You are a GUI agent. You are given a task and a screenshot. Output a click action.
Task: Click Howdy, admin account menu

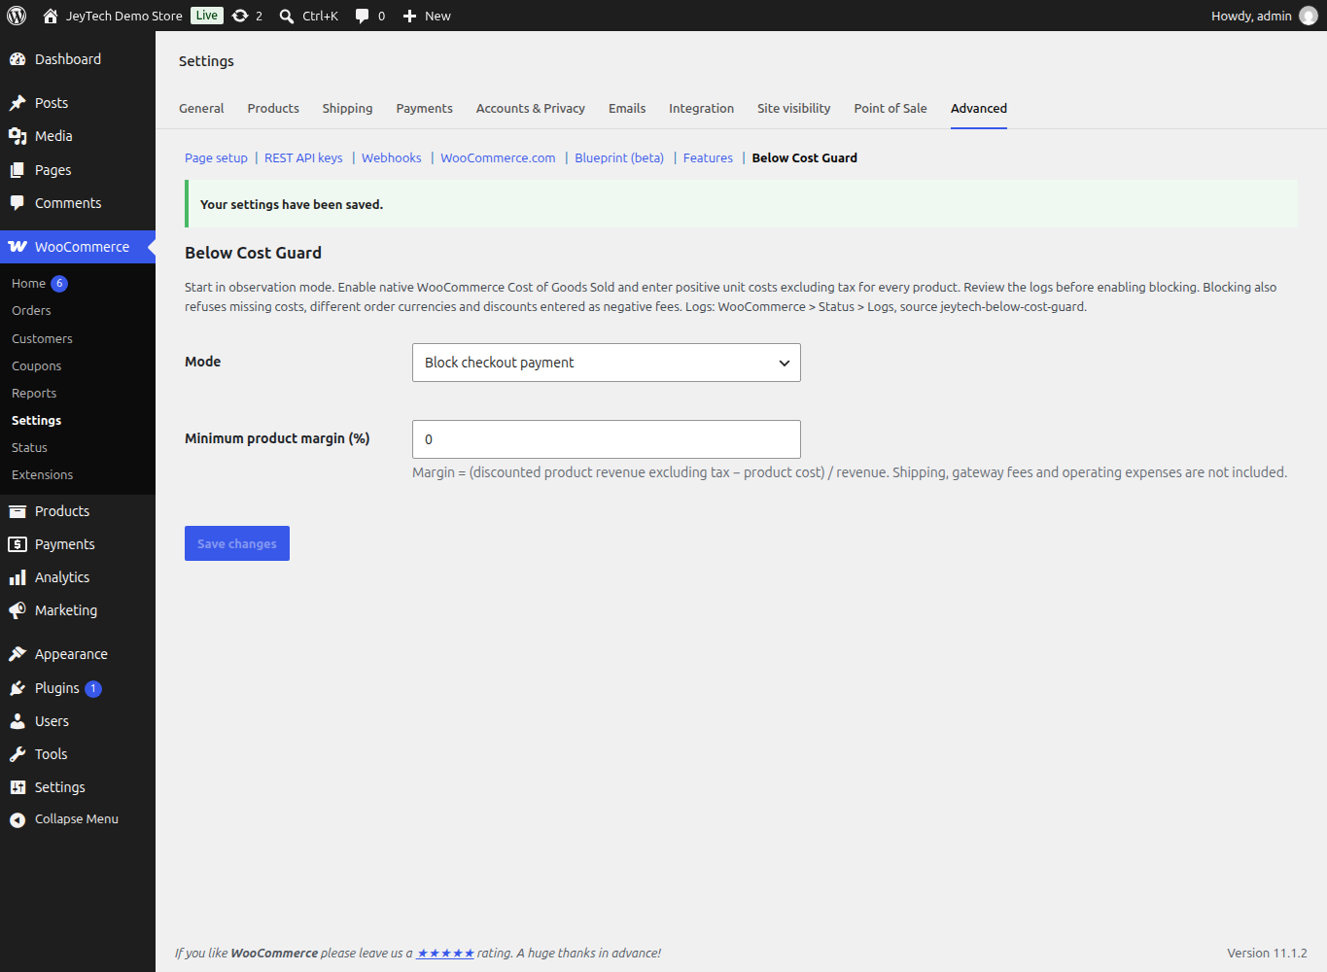[1264, 16]
